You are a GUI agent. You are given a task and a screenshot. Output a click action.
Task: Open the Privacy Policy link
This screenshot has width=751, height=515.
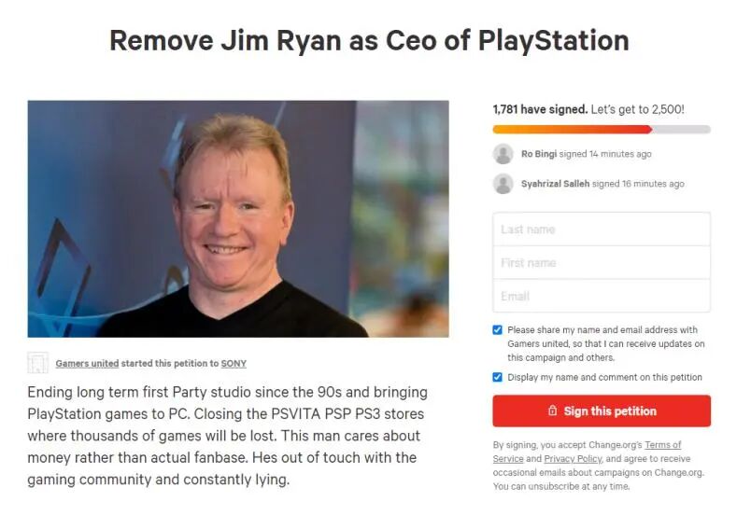[x=573, y=459]
